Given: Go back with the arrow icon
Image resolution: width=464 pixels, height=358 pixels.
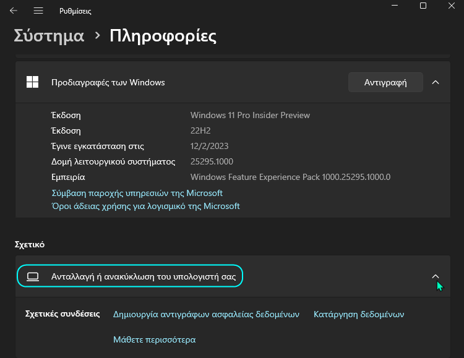Looking at the screenshot, I should pyautogui.click(x=14, y=11).
